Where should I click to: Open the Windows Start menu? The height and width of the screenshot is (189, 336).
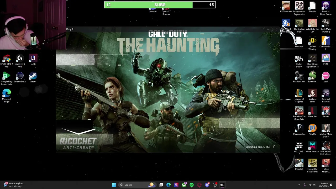coord(114,185)
